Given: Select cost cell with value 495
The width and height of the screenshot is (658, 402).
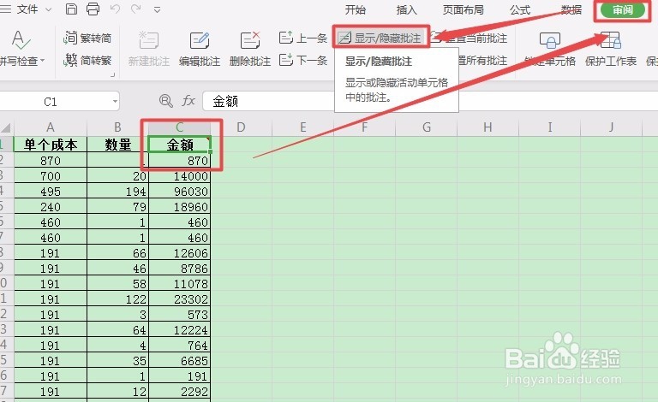Looking at the screenshot, I should [51, 192].
